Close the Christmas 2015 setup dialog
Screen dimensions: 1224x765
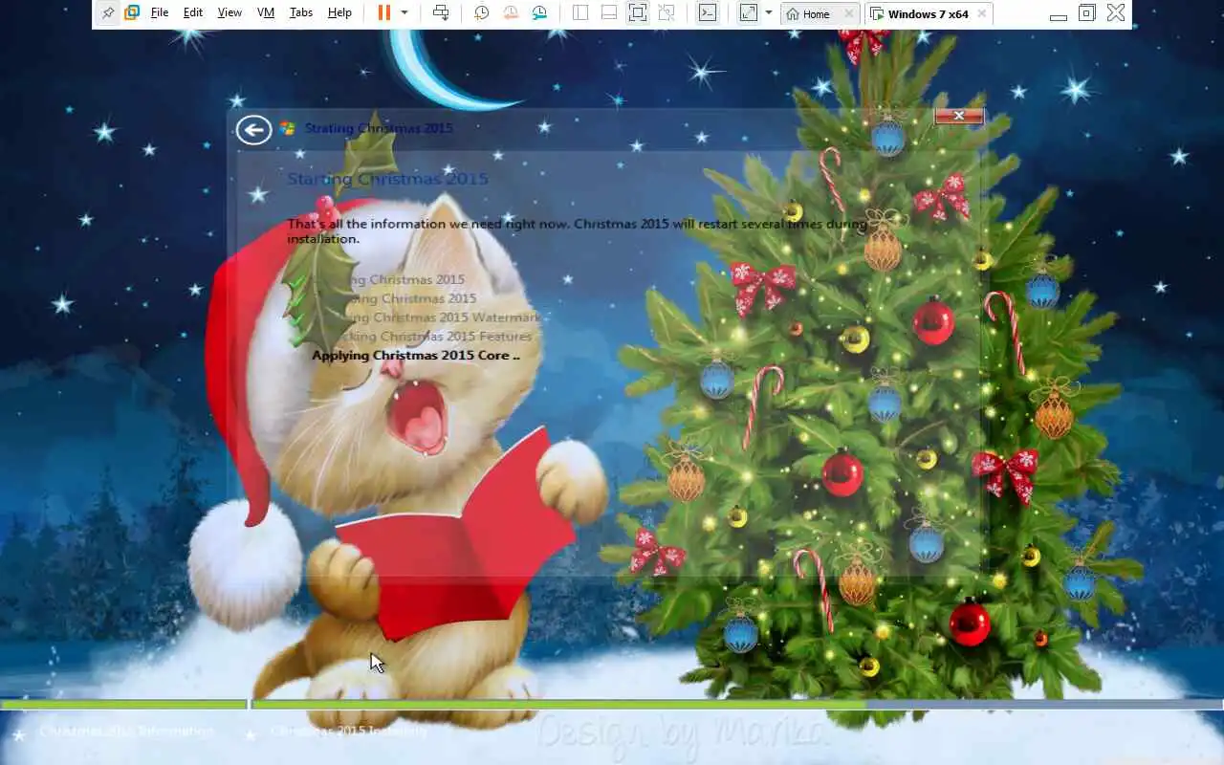959,116
